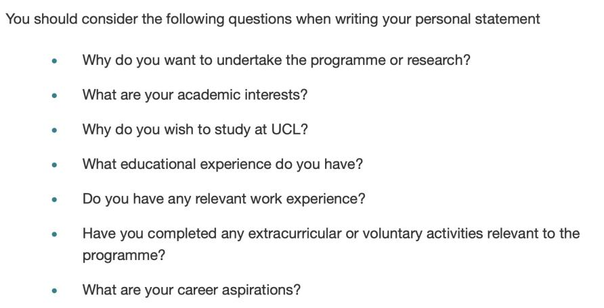The image size is (604, 308).
Task: Click the bullet dot beside 'Why do you wish to study'
Action: [54, 130]
